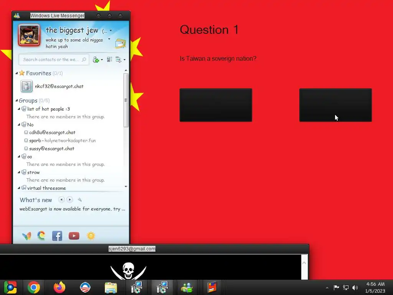
Task: Click the sjen6293@gmail.com window title
Action: tap(132, 249)
